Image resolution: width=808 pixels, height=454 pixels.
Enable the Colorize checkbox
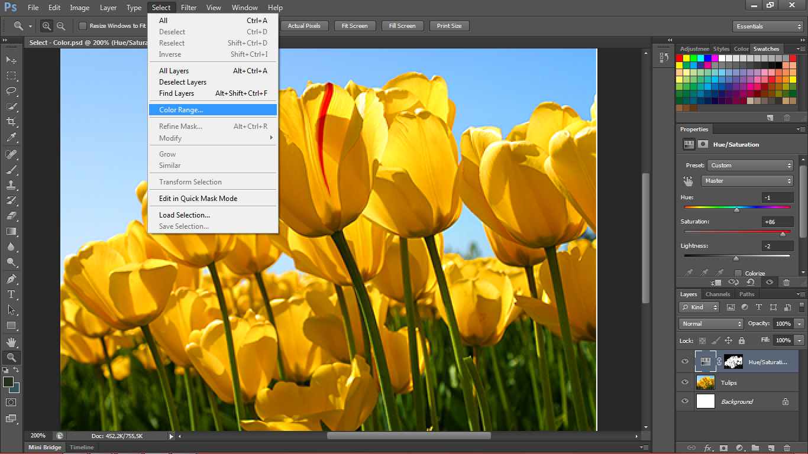(738, 273)
